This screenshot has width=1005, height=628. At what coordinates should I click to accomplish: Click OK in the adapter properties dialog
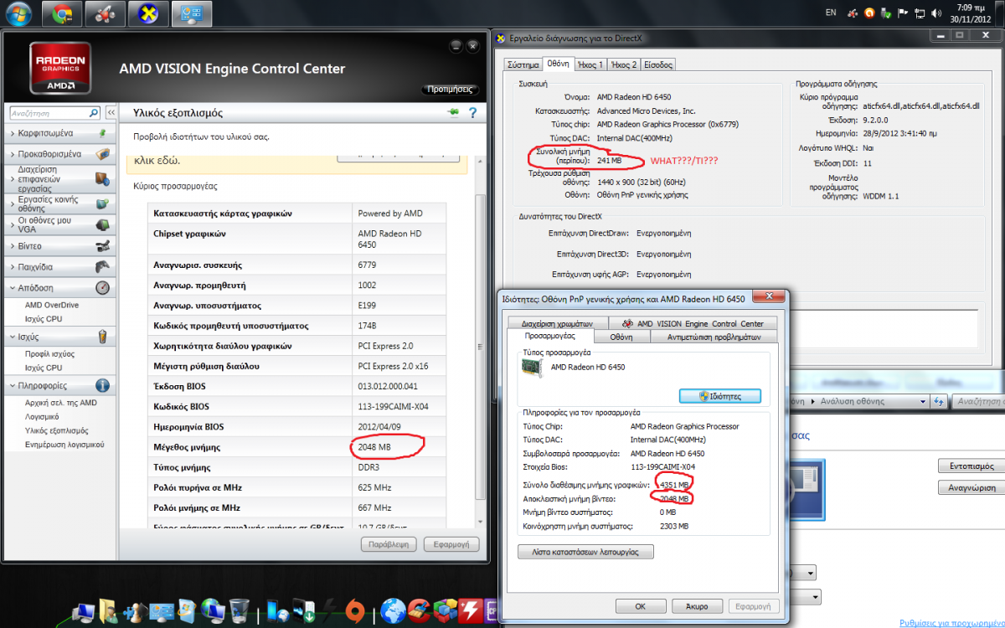(640, 606)
